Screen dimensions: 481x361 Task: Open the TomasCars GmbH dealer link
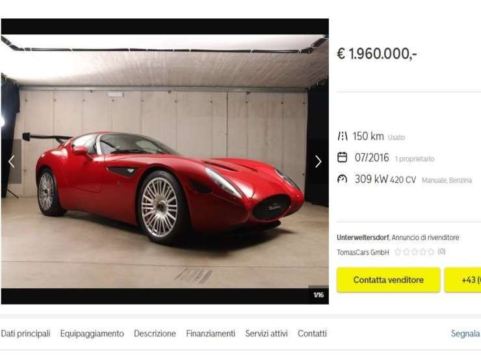(363, 252)
